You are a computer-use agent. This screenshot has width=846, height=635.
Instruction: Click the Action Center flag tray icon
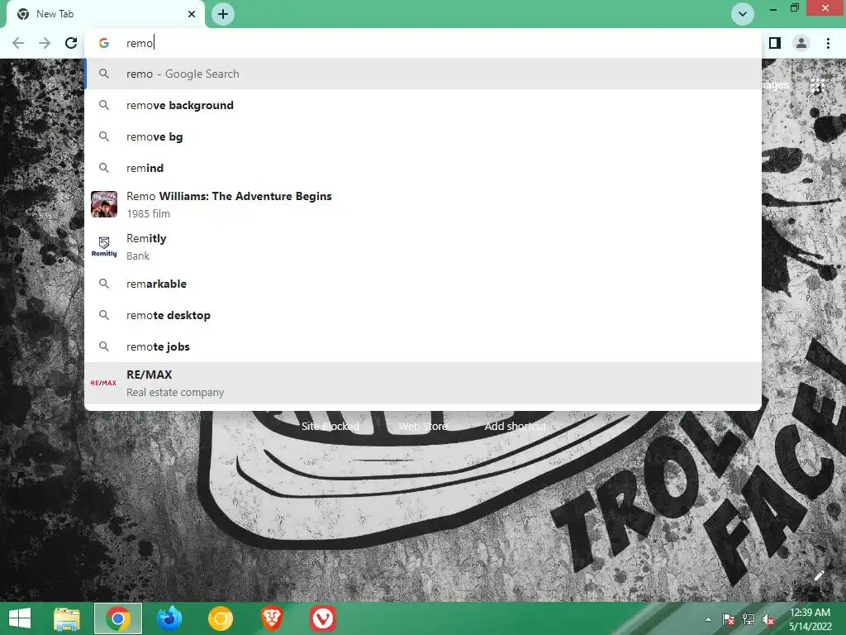pos(729,619)
